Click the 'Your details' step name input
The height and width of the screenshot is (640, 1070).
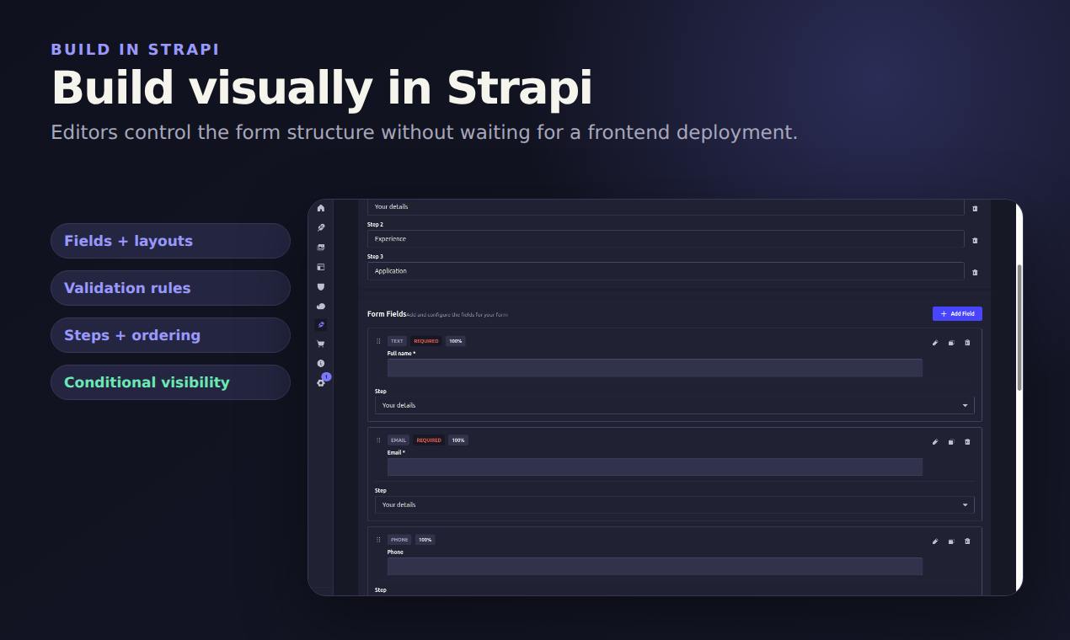point(666,207)
